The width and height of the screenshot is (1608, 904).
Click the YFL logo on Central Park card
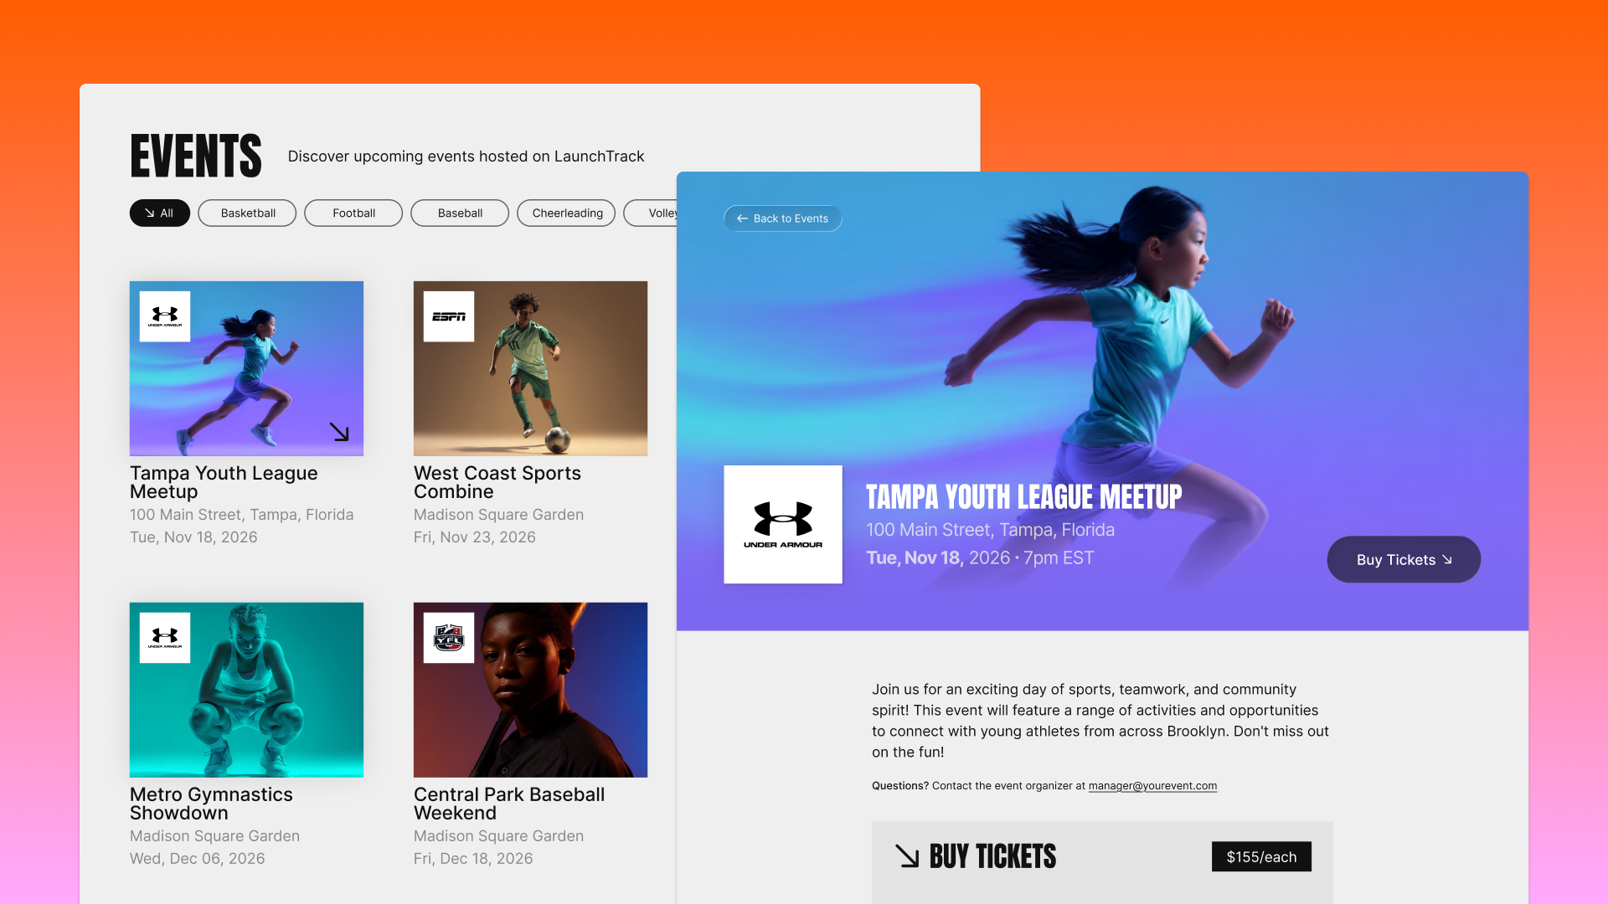pyautogui.click(x=449, y=638)
